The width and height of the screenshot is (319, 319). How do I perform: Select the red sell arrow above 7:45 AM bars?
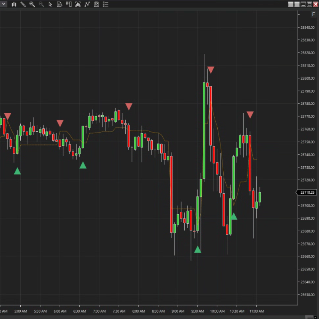coord(129,106)
